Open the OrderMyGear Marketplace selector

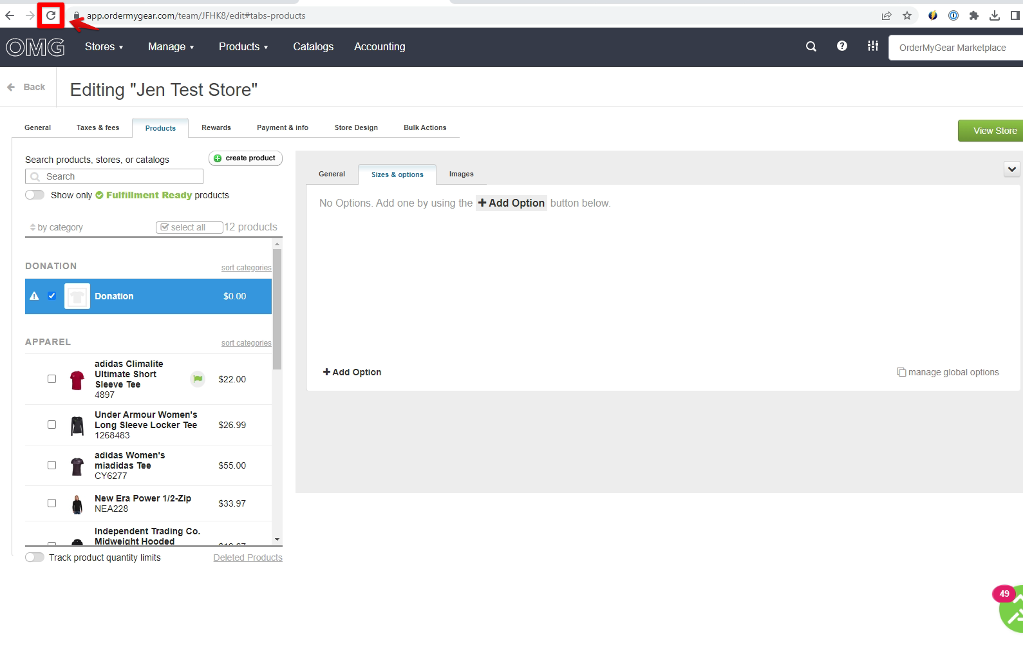[955, 48]
